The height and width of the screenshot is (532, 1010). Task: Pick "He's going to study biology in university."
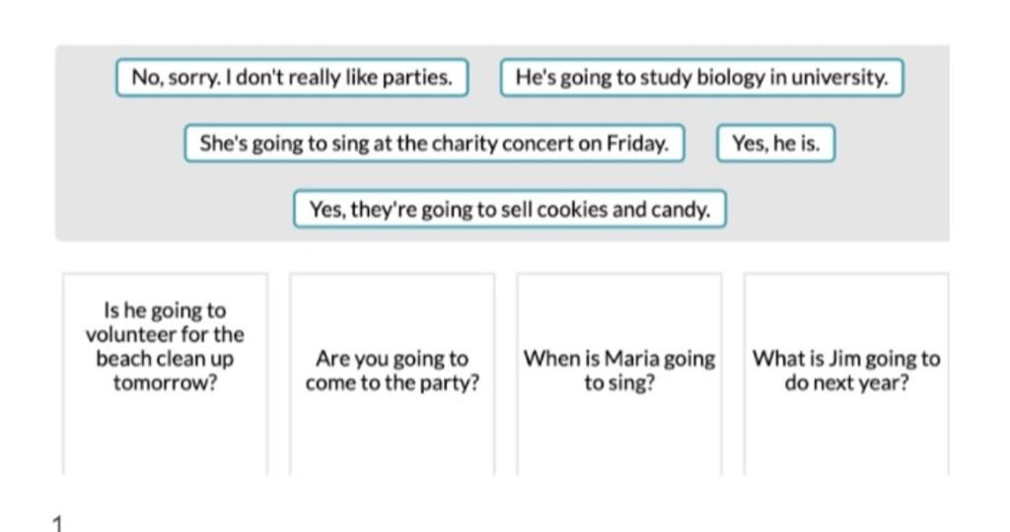click(701, 78)
